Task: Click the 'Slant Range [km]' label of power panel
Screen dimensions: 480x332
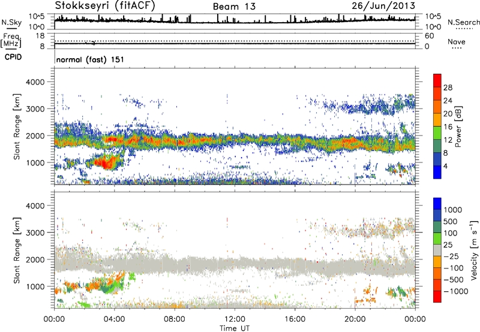Action: (x=17, y=126)
